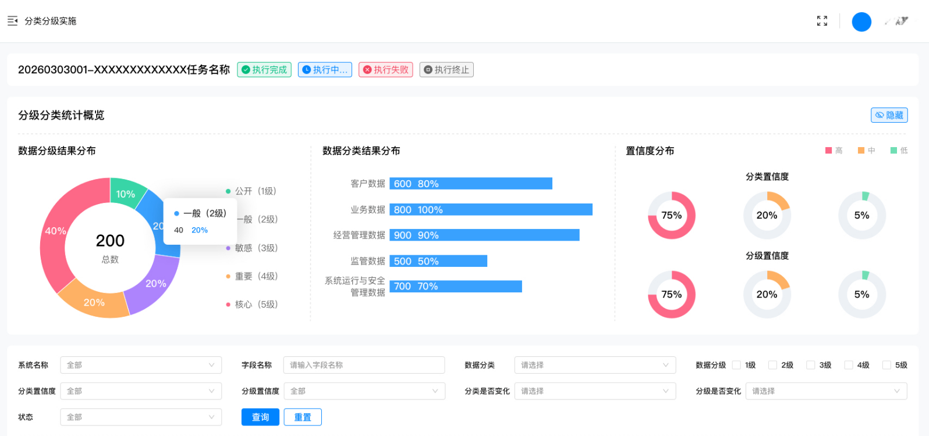The width and height of the screenshot is (929, 436).
Task: Click 分类置信度 75% ring chart
Action: (672, 216)
